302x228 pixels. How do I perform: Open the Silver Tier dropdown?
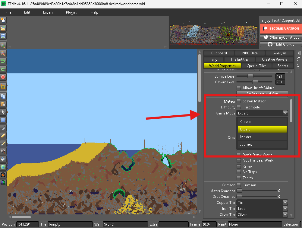(x=285, y=214)
